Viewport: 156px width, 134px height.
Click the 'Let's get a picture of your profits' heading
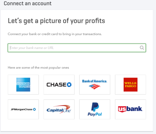click(x=56, y=21)
